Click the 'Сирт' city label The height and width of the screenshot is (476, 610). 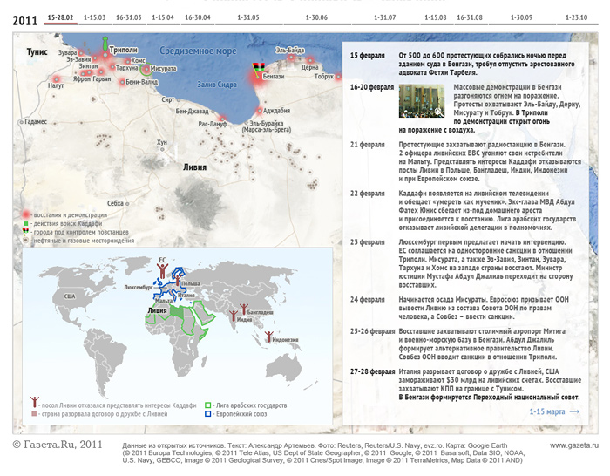pos(168,99)
